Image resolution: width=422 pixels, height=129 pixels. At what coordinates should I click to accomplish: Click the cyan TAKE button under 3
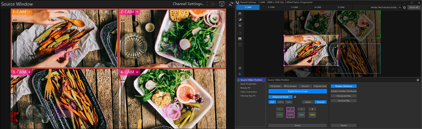coord(301,115)
